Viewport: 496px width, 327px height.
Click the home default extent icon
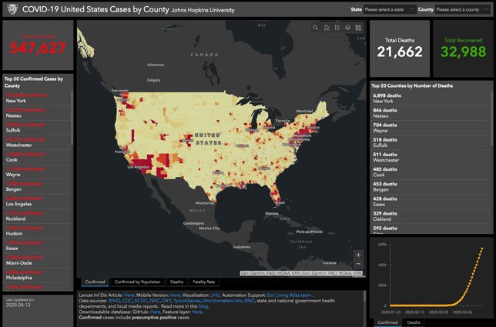327,28
